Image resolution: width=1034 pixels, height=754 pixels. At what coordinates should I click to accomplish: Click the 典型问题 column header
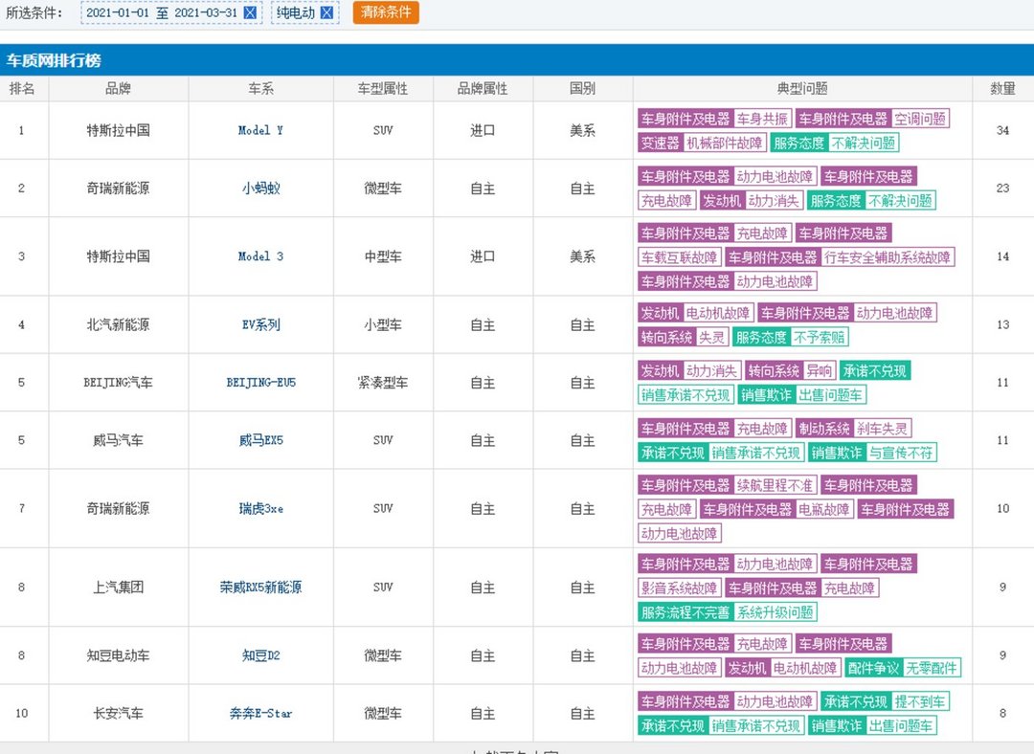pos(802,88)
